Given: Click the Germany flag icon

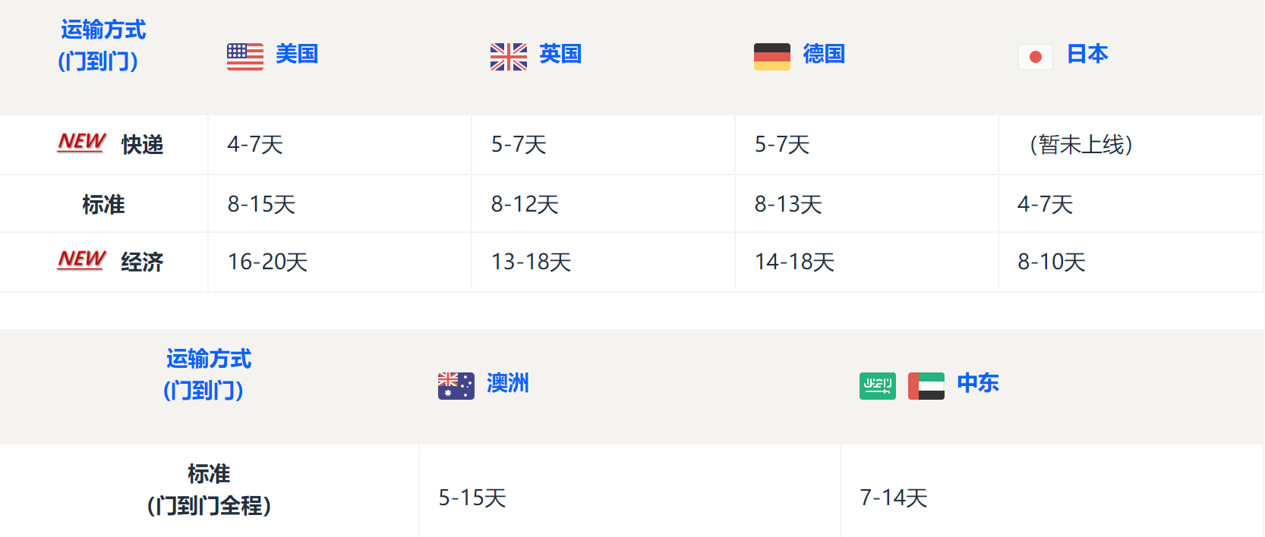Looking at the screenshot, I should pos(772,57).
